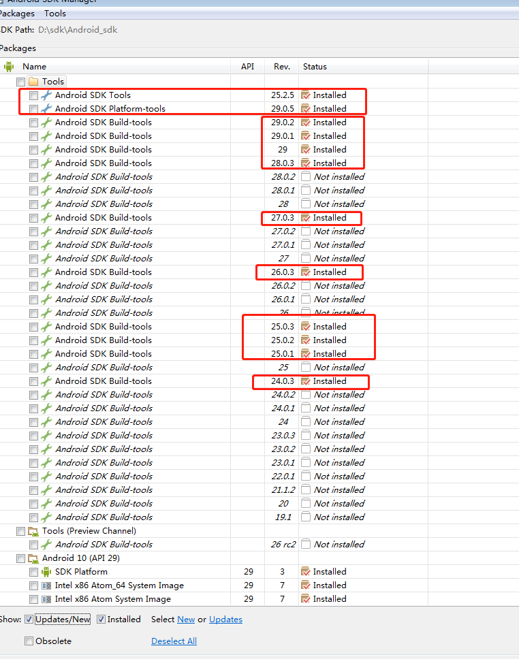Click revision 21.1.2 cell

pyautogui.click(x=283, y=490)
